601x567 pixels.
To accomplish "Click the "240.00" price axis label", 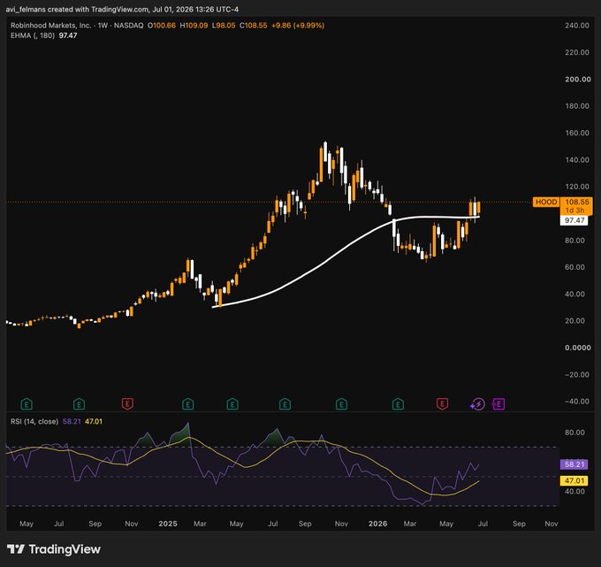I will point(577,26).
